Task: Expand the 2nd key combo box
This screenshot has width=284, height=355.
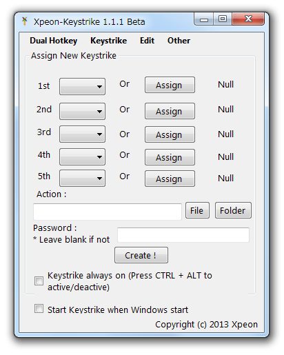Action: [82, 111]
